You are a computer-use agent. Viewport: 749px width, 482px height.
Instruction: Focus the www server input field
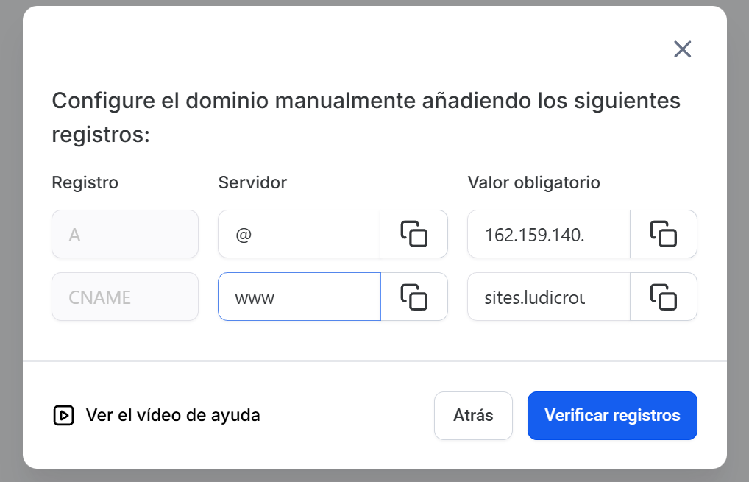coord(299,297)
